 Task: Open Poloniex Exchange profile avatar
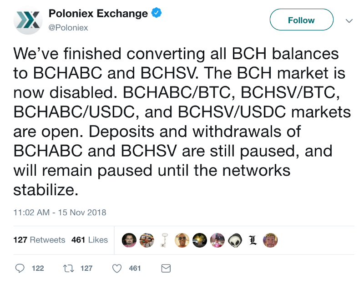point(28,20)
